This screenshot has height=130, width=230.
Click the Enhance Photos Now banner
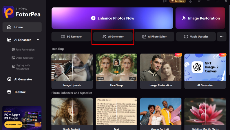[112, 18]
